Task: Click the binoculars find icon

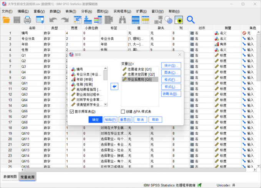Action: 122,20
